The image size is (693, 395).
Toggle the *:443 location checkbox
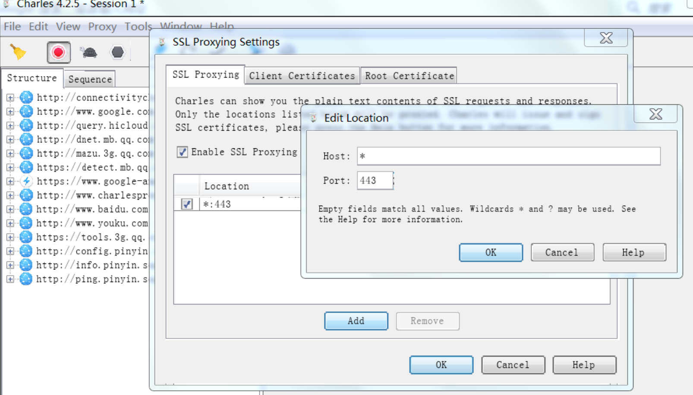pyautogui.click(x=187, y=204)
